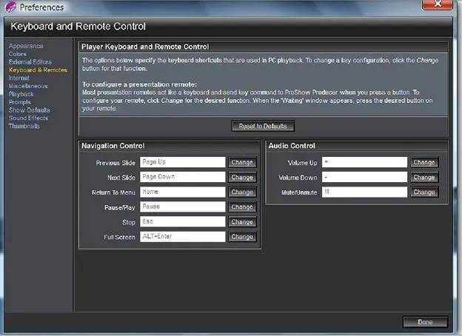Open the Thumbnails preferences page

coord(24,126)
